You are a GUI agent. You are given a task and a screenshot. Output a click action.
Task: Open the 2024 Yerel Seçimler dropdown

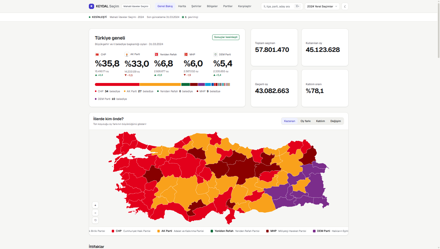pos(322,6)
